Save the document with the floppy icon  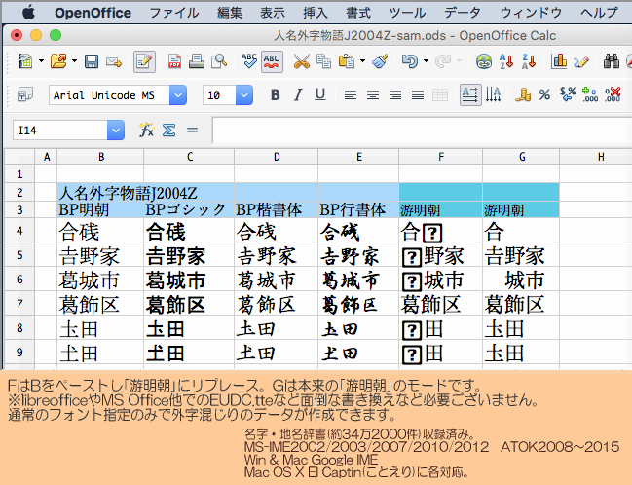pos(92,61)
